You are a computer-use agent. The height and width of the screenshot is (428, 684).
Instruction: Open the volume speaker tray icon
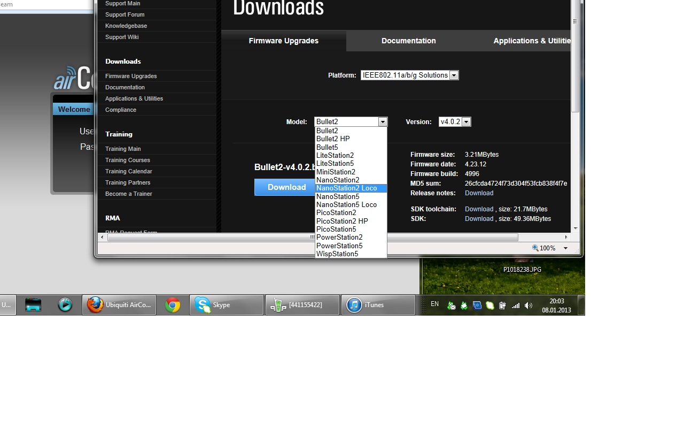[x=528, y=305]
